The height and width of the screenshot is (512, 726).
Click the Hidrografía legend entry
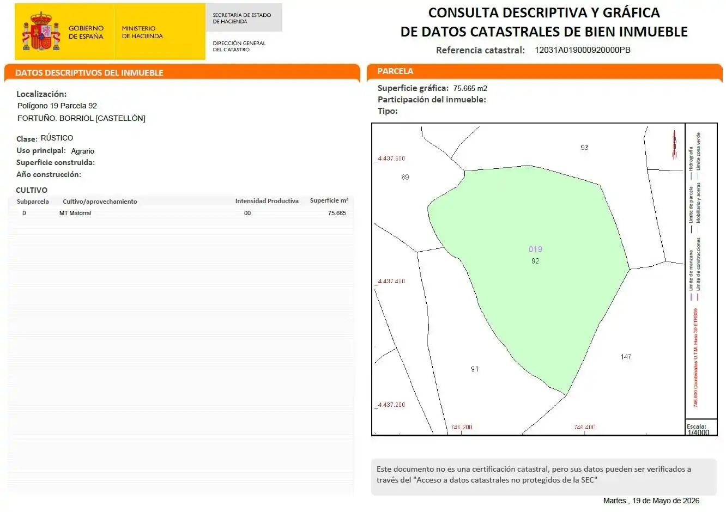[691, 162]
